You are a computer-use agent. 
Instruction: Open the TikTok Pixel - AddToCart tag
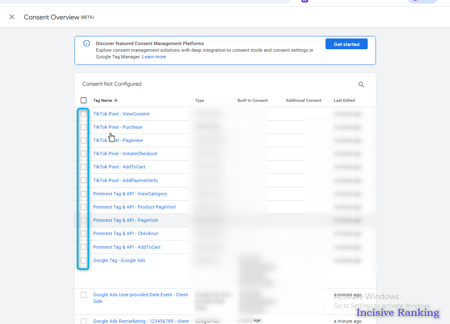pyautogui.click(x=119, y=167)
